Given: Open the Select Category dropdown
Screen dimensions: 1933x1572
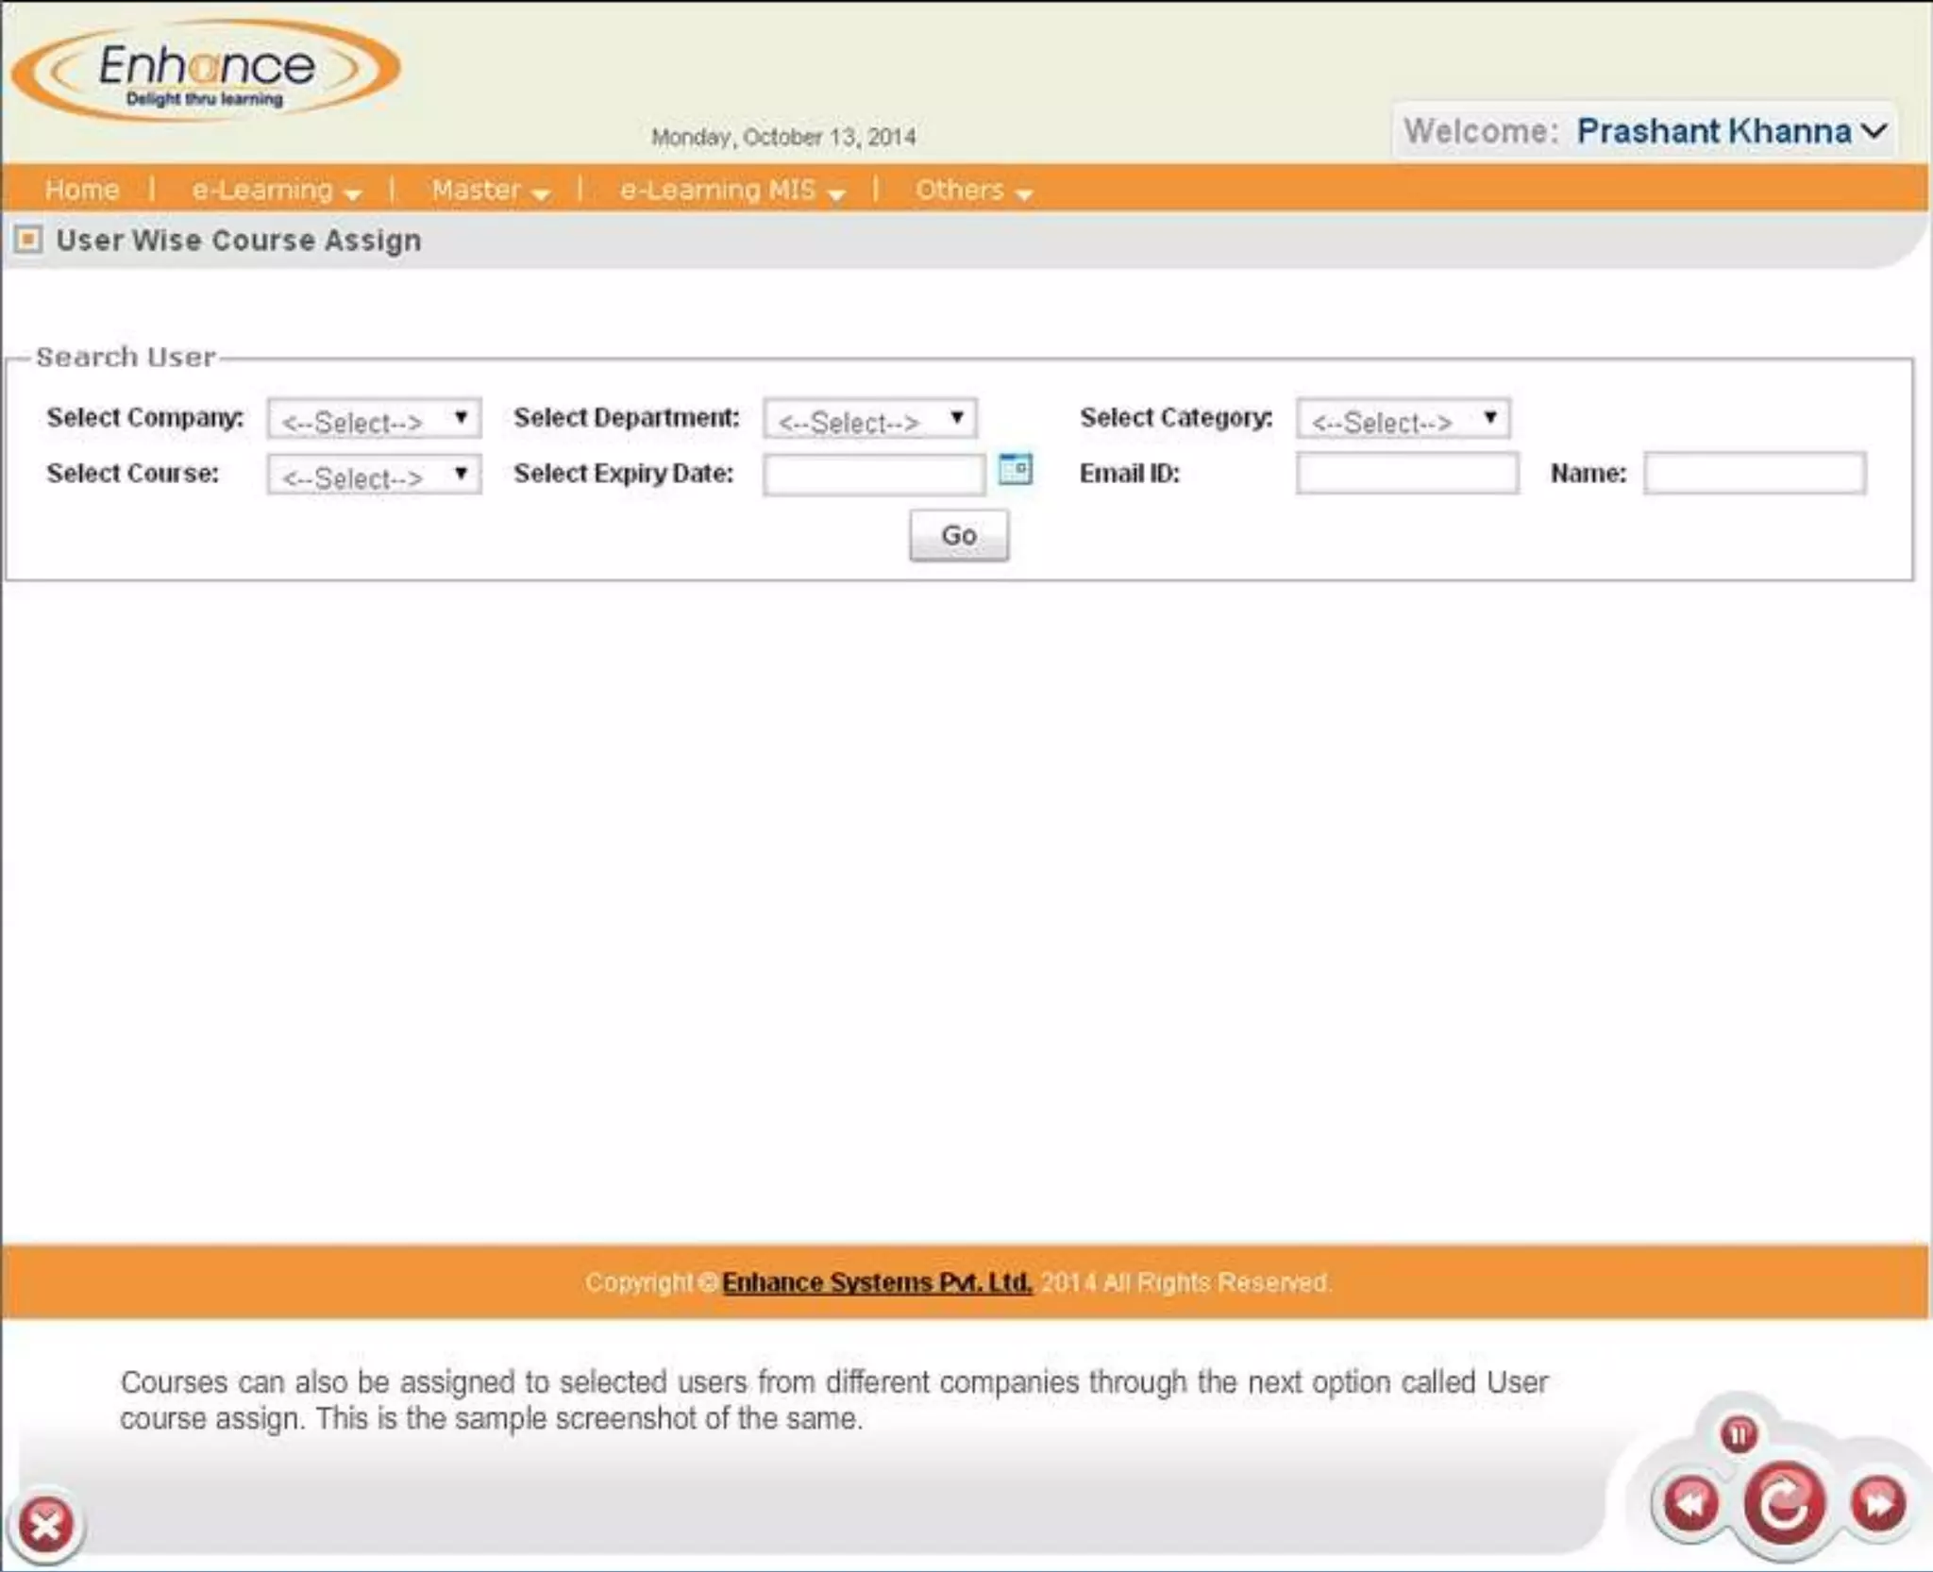Looking at the screenshot, I should click(1403, 419).
